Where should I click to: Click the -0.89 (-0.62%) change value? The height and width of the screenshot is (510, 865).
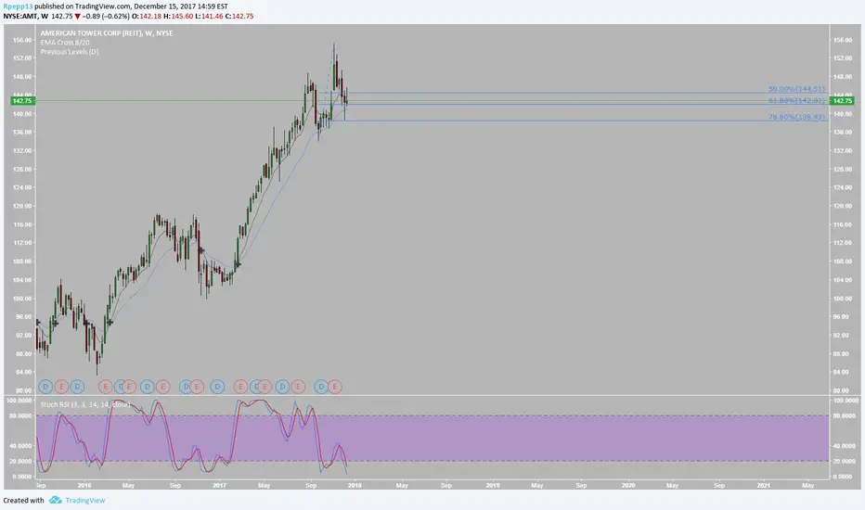point(106,16)
